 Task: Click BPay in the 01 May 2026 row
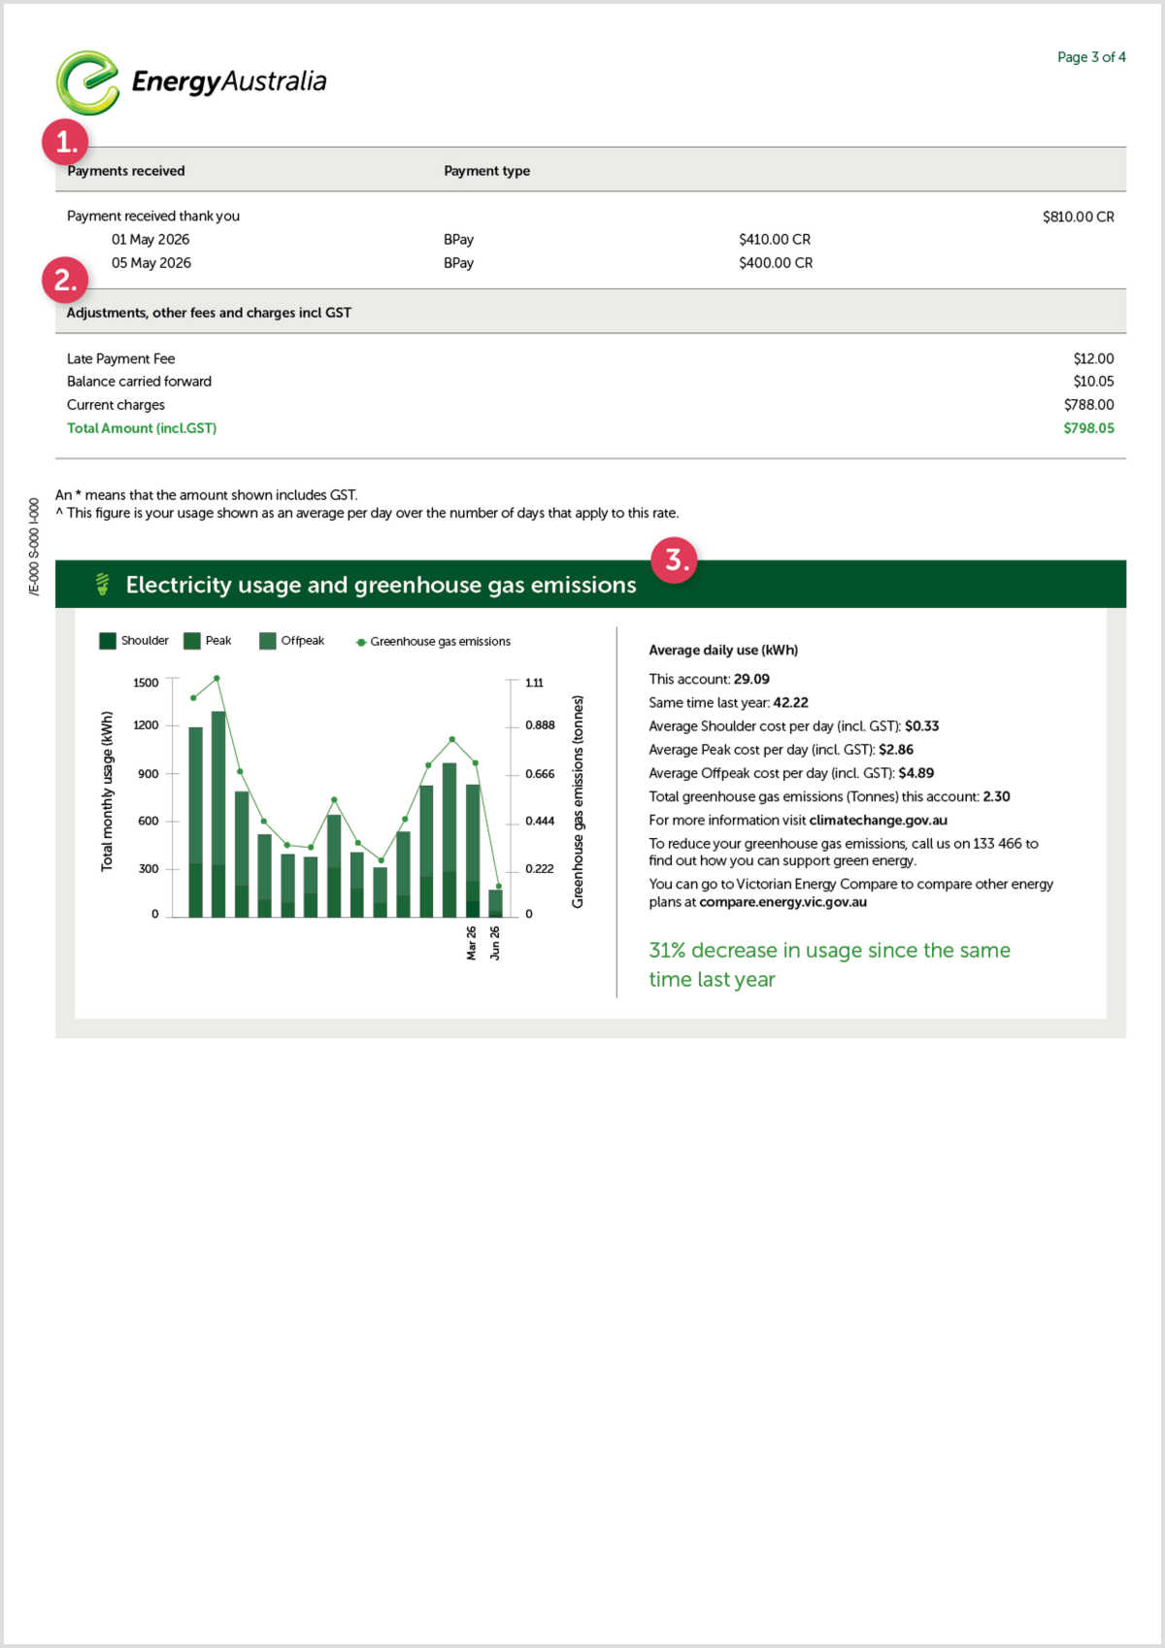458,240
